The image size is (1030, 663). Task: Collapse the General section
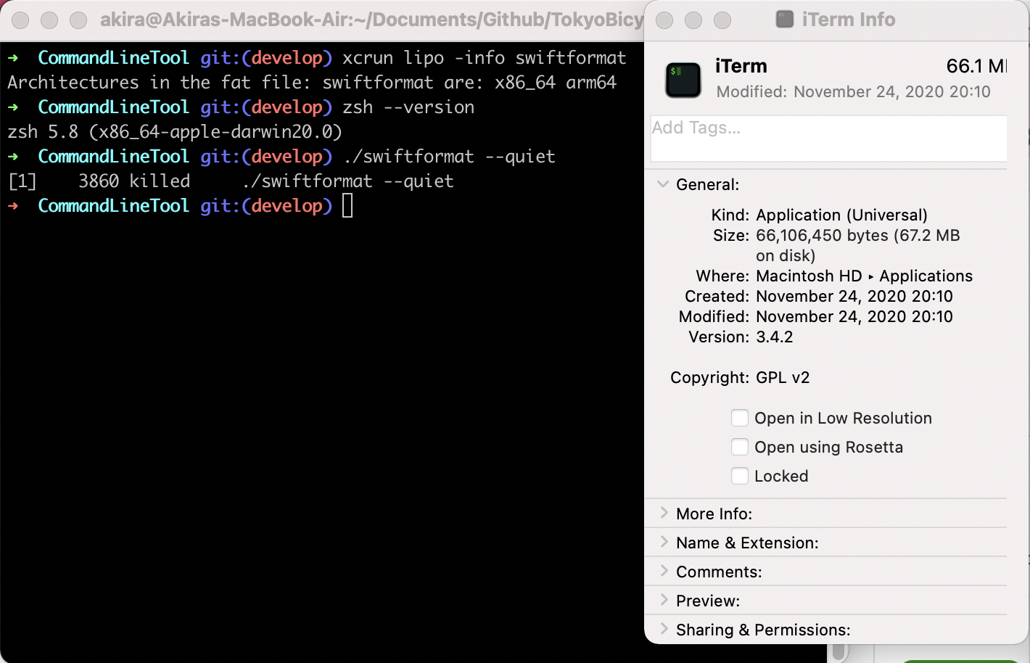tap(663, 184)
